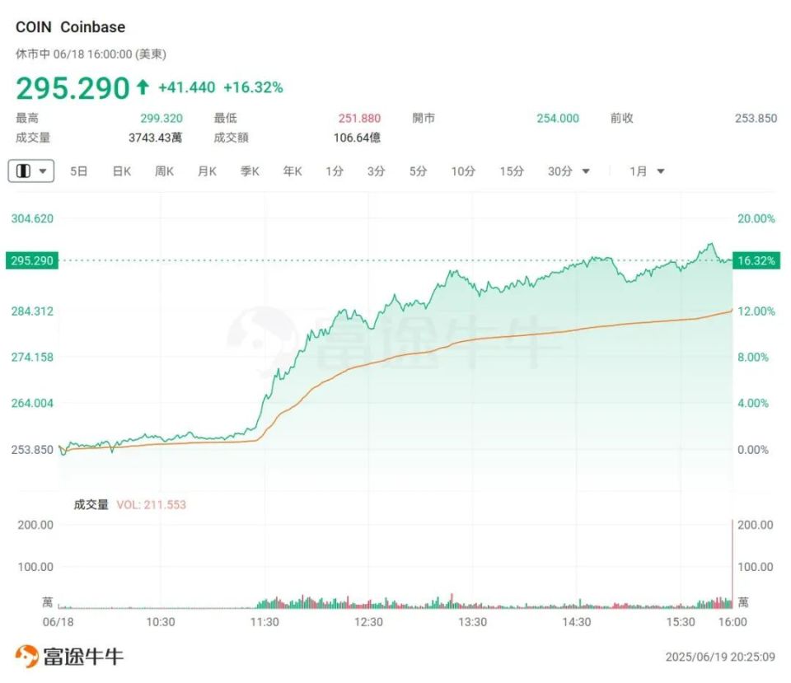Switch to the 5日 chart view

[x=79, y=171]
